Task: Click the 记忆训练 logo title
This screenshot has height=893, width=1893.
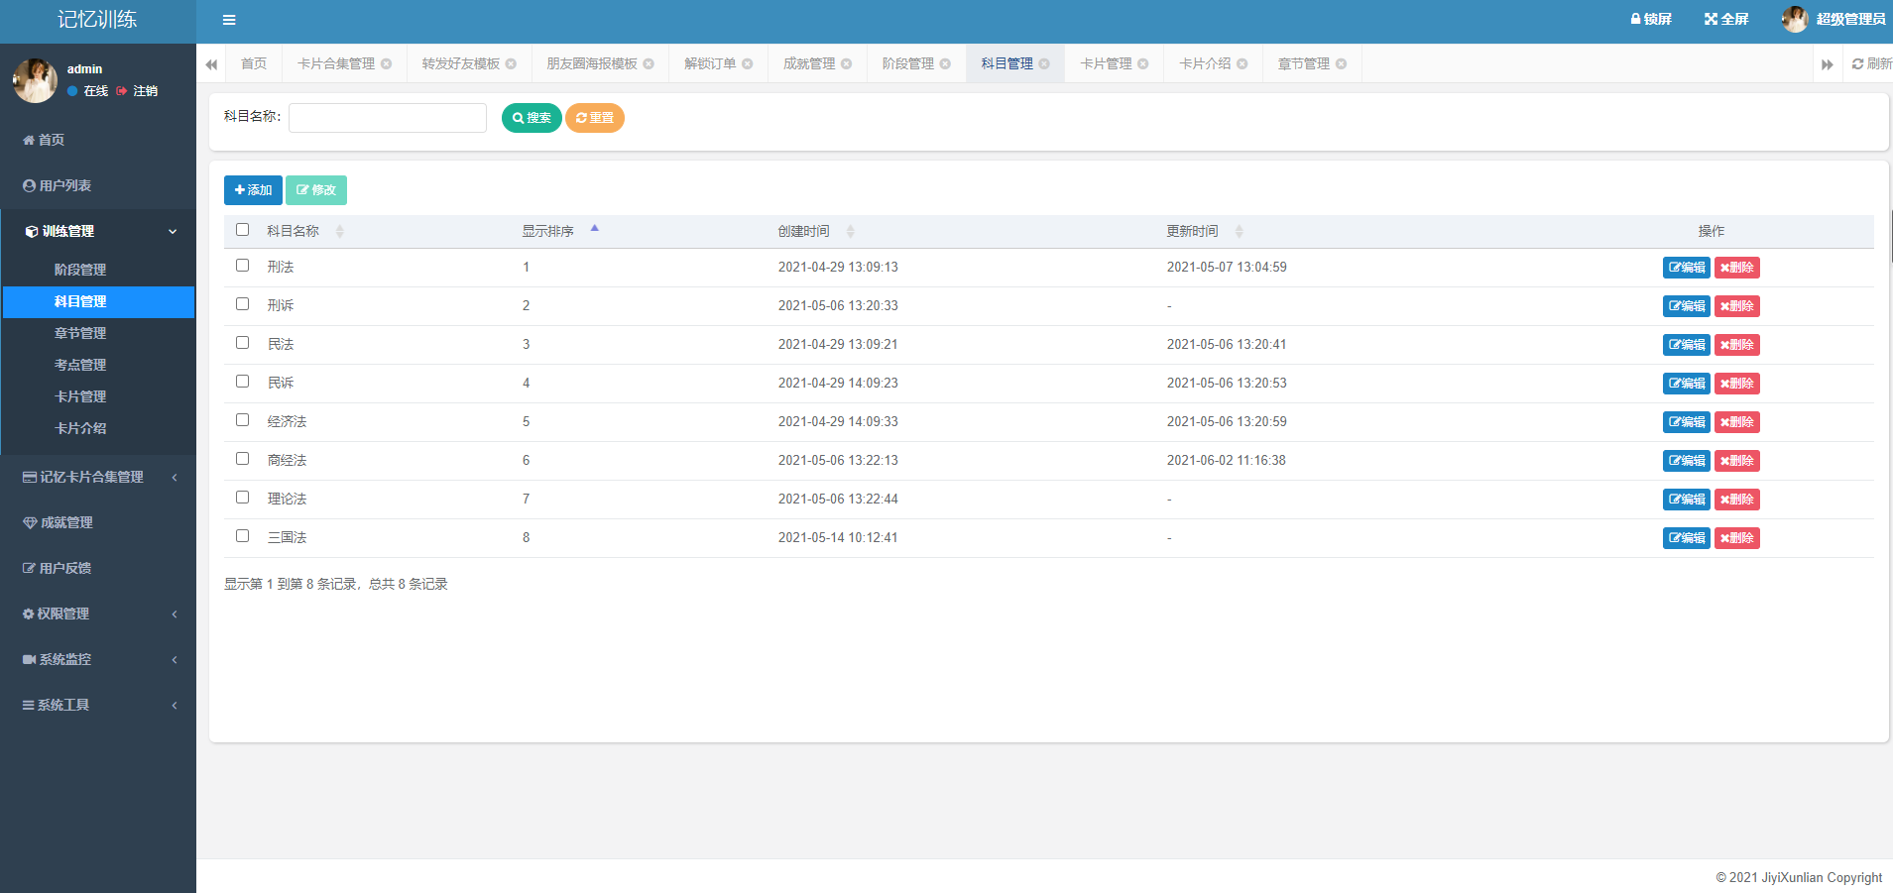Action: (x=97, y=20)
